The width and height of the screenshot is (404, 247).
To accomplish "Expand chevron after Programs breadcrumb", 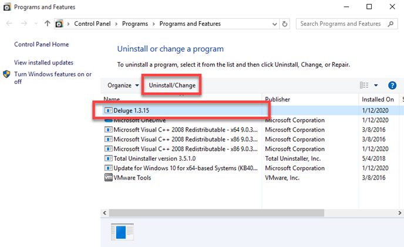I will click(154, 24).
